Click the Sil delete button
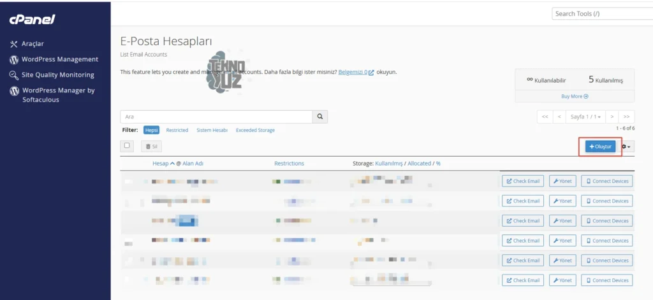Screen dimensions: 653x300 tap(151, 146)
